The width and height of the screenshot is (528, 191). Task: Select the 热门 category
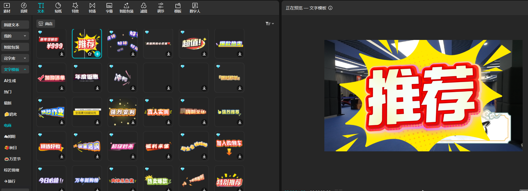8,92
